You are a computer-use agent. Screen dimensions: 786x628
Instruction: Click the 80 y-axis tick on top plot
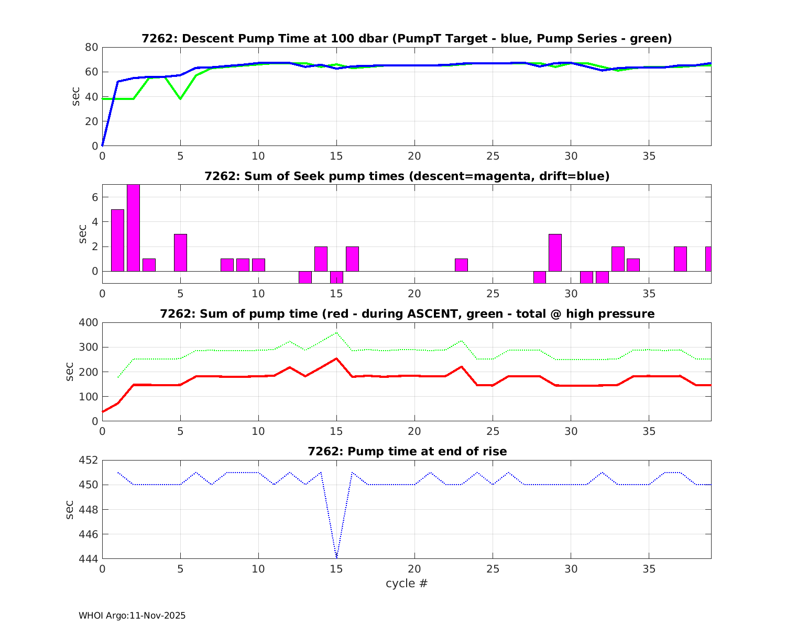[92, 47]
